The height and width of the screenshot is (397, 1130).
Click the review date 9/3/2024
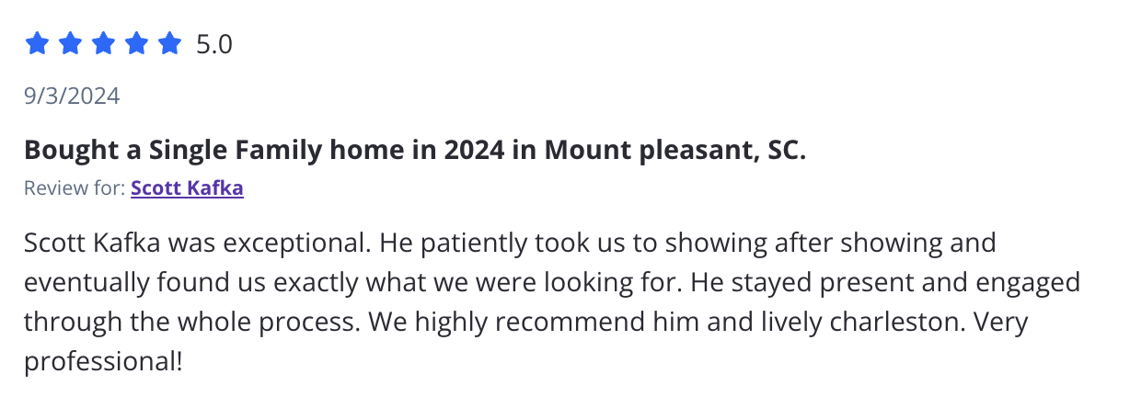72,96
